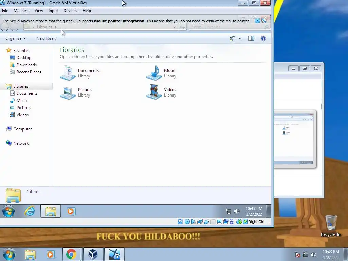Launch Internet Explorer from guest taskbar
Viewport: 348px width, 261px height.
click(30, 211)
